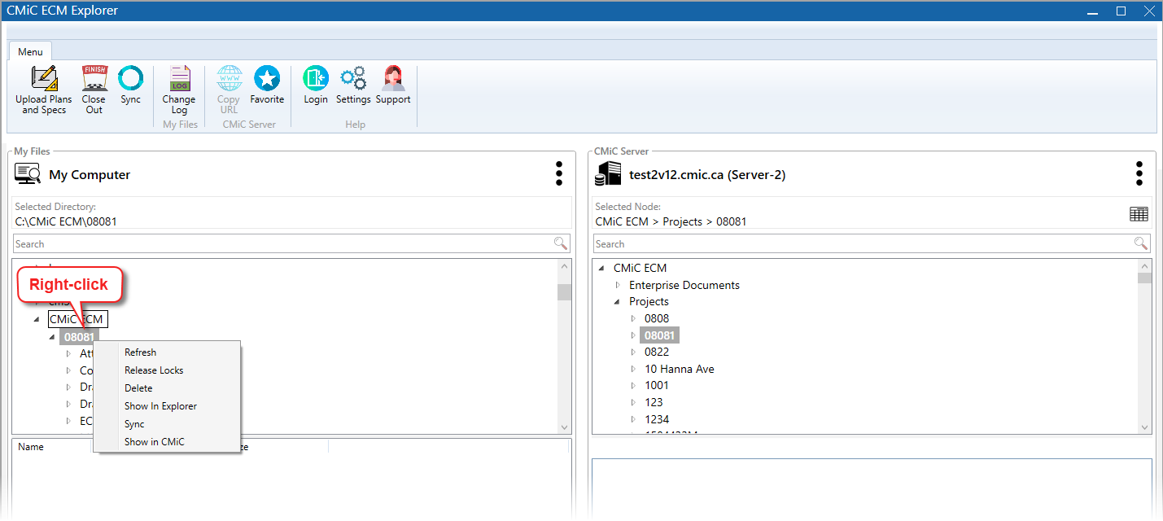Switch to the Menu tab
Screen dimensions: 1163x521
pyautogui.click(x=30, y=50)
